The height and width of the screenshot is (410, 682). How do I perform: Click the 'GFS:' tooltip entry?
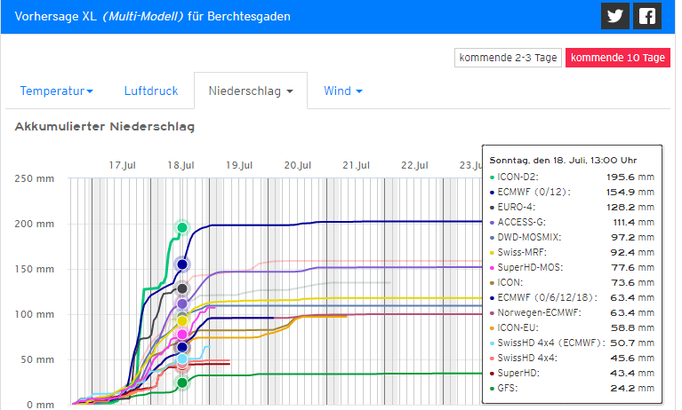click(x=508, y=389)
